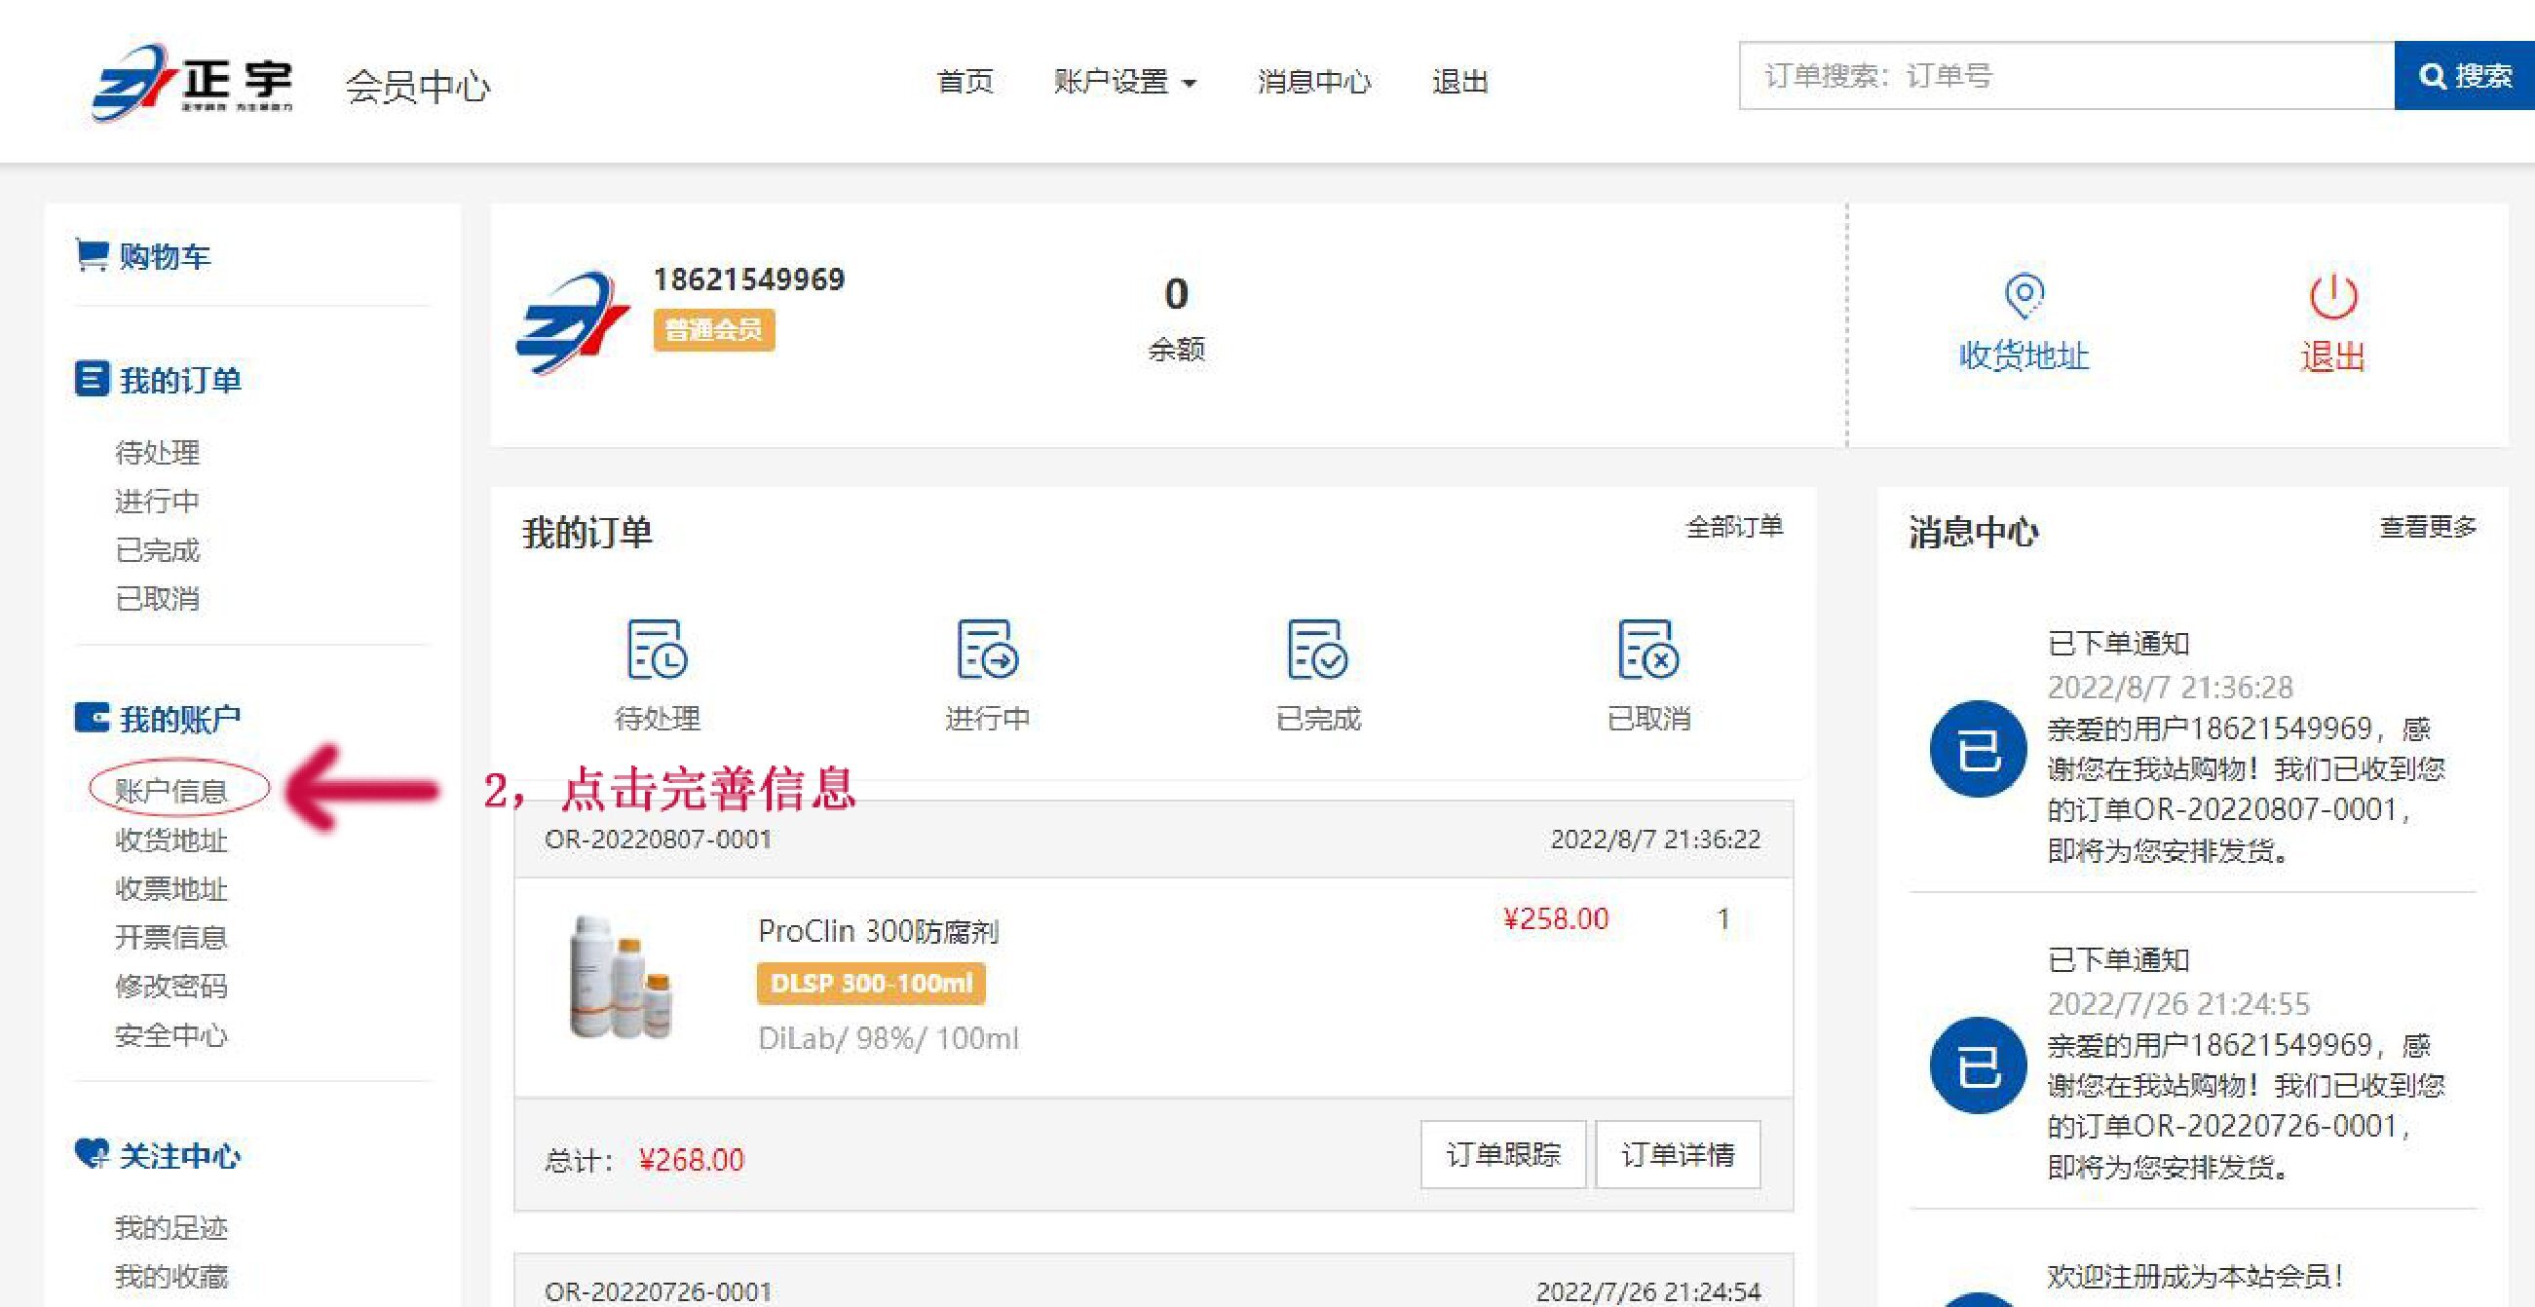Image resolution: width=2535 pixels, height=1307 pixels.
Task: Open the 待处理 orders icon in 我的订单 panel
Action: [x=658, y=649]
